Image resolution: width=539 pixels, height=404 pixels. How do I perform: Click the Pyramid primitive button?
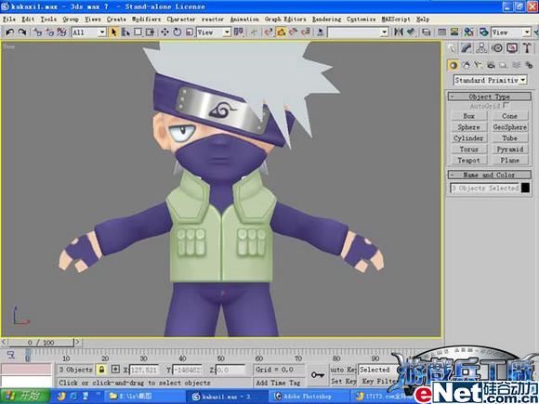click(x=510, y=149)
